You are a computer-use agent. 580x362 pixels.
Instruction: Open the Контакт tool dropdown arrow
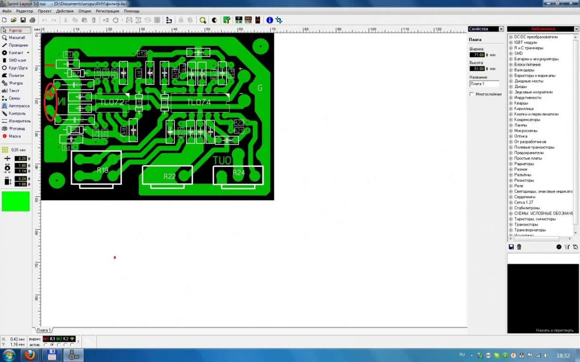pos(28,53)
